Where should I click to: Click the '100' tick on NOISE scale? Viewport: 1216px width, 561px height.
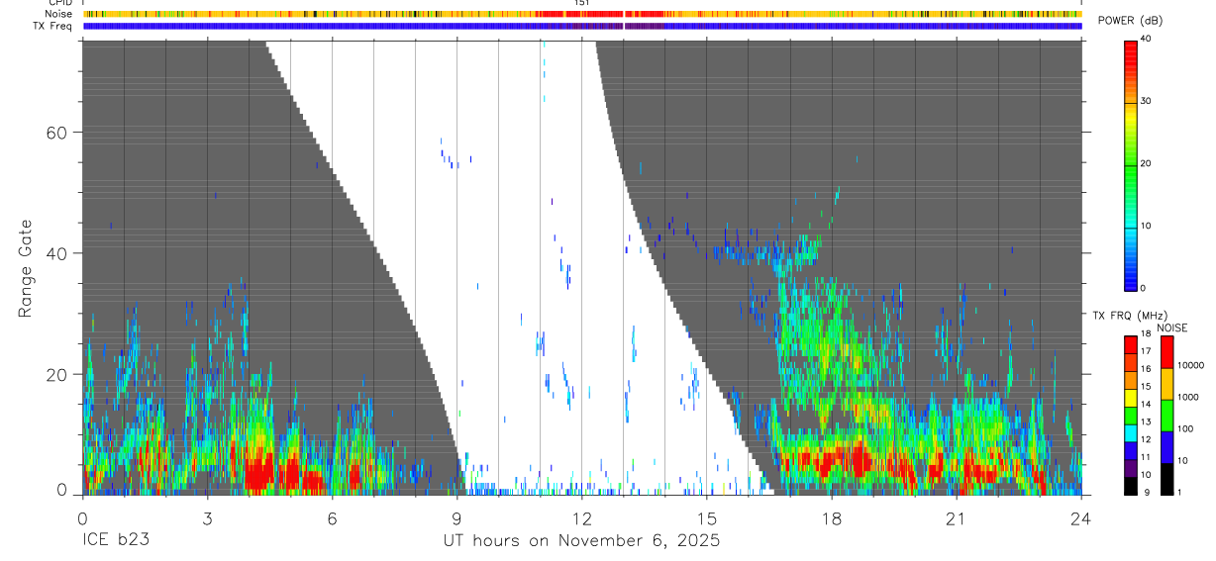pyautogui.click(x=1186, y=429)
